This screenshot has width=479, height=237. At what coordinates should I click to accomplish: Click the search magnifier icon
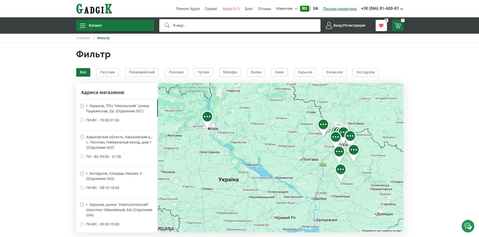(167, 25)
